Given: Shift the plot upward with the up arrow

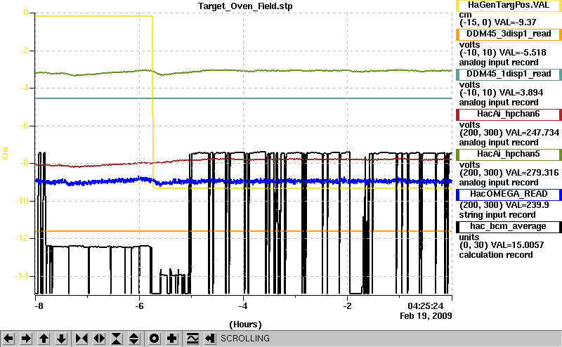Looking at the screenshot, I should point(44,339).
